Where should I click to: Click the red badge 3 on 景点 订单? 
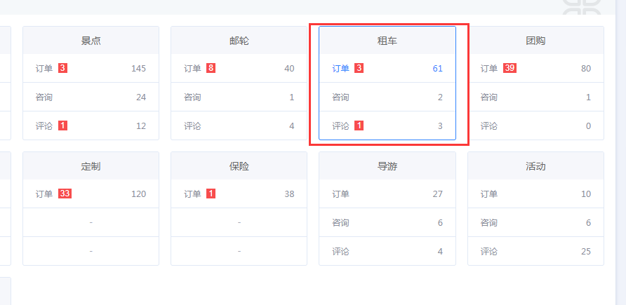tap(62, 69)
